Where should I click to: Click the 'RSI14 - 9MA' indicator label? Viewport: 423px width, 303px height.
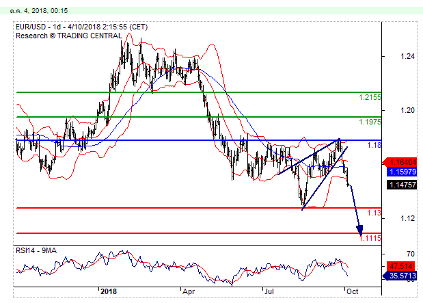click(36, 250)
